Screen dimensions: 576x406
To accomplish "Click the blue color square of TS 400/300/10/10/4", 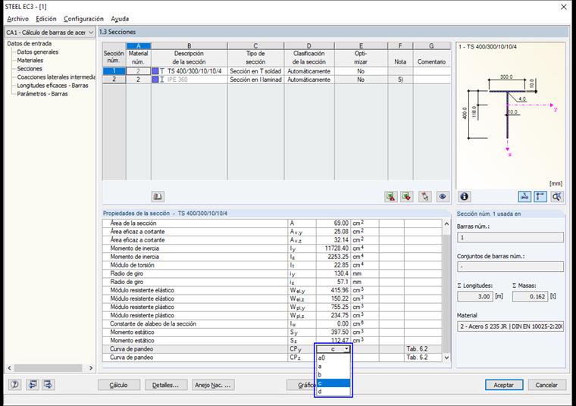I will tap(155, 71).
